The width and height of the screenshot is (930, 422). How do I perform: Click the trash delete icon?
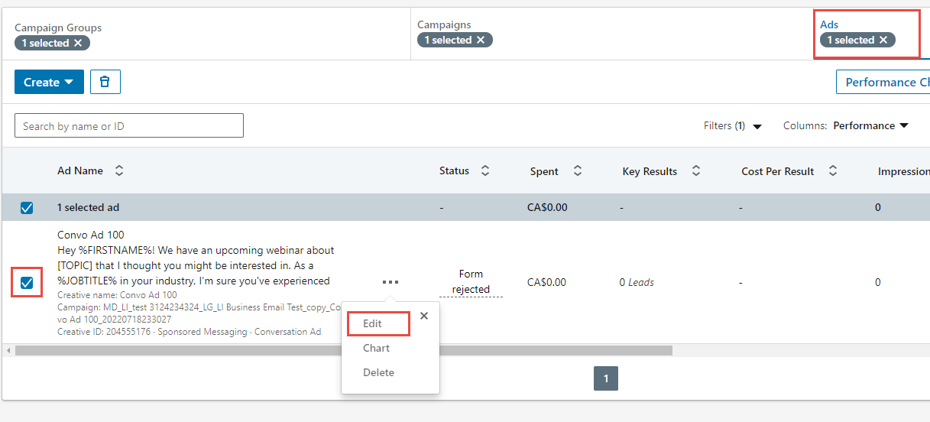click(105, 82)
